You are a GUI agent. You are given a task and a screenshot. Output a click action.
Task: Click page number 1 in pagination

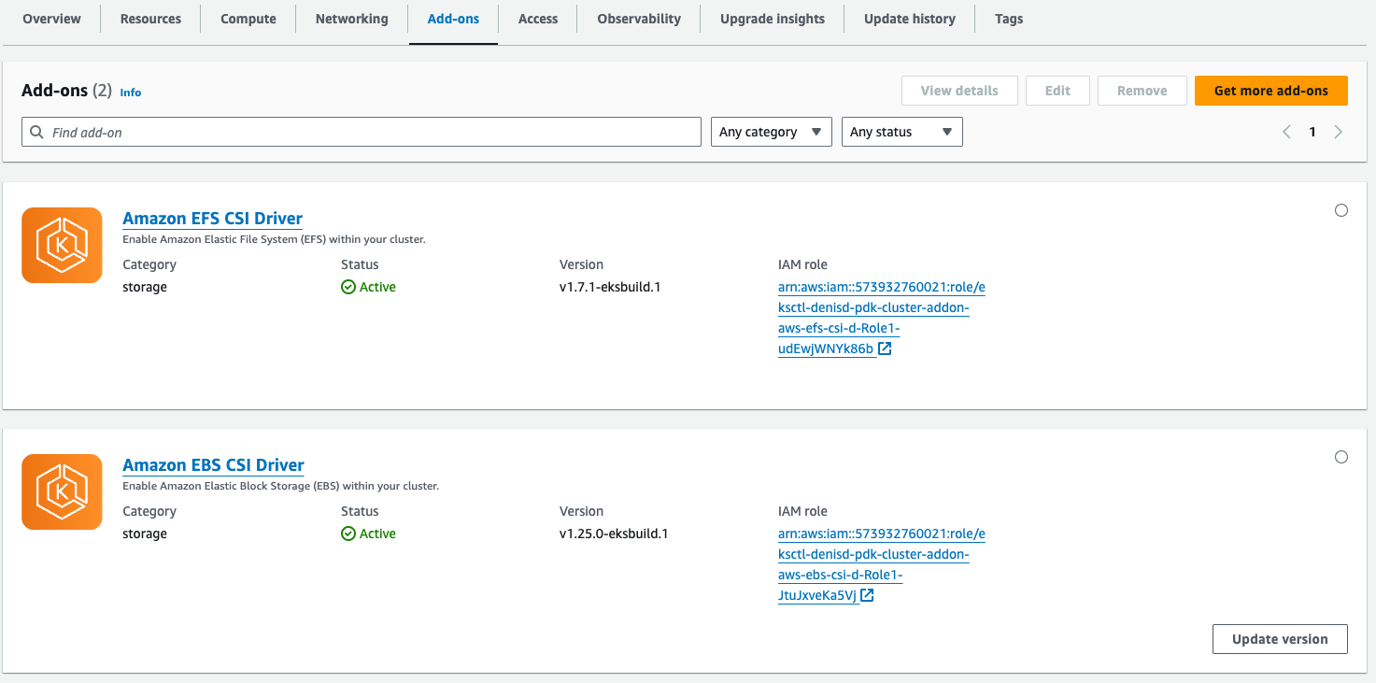[x=1312, y=132]
